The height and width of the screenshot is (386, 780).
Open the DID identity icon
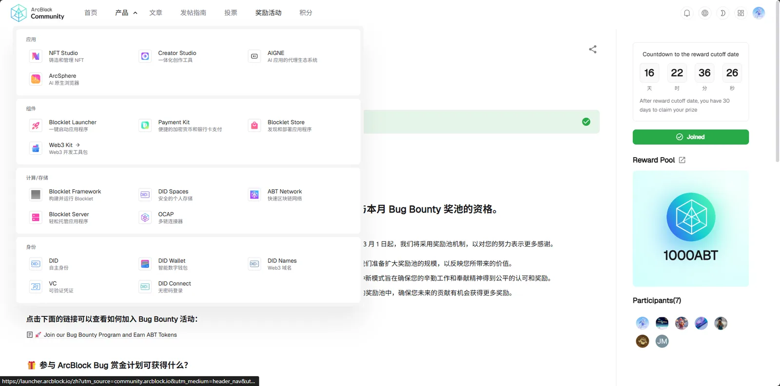point(36,264)
